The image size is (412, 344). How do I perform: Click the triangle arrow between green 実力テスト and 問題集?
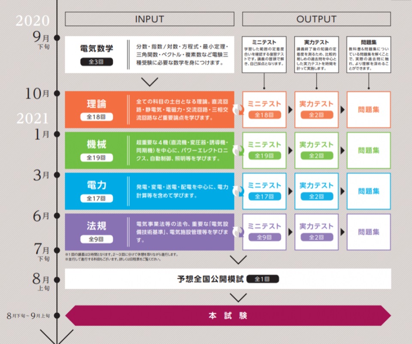[x=342, y=151]
